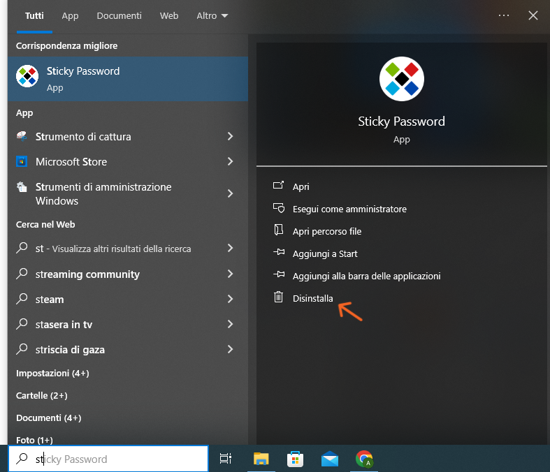This screenshot has width=550, height=472.
Task: Click the magnifier icon in the taskbar search box
Action: coord(22,458)
